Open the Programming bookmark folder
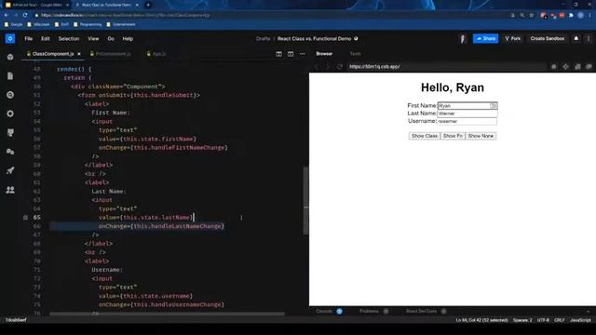596x335 pixels. click(88, 24)
